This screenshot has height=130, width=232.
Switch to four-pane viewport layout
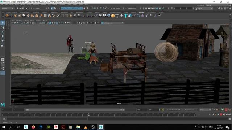pyautogui.click(x=3, y=64)
